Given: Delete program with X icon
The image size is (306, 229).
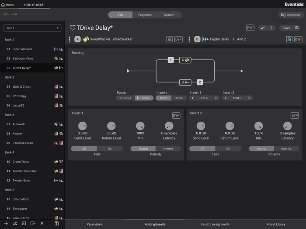Looking at the screenshot, I should click(42, 223).
